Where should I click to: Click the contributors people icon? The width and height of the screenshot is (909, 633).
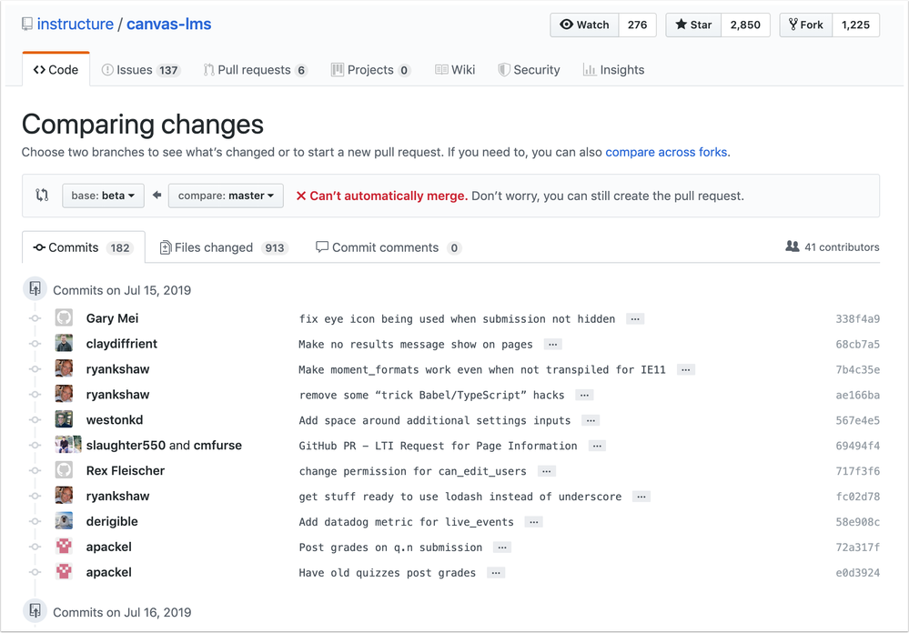793,246
